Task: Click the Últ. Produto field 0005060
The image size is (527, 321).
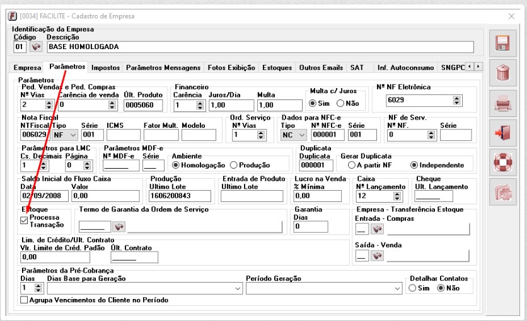Action: click(x=143, y=105)
